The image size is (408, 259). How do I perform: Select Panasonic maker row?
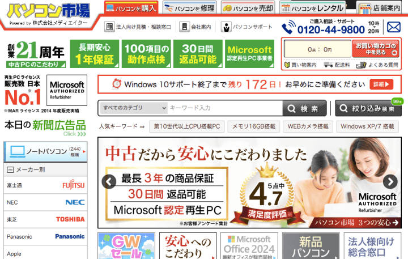[45, 236]
